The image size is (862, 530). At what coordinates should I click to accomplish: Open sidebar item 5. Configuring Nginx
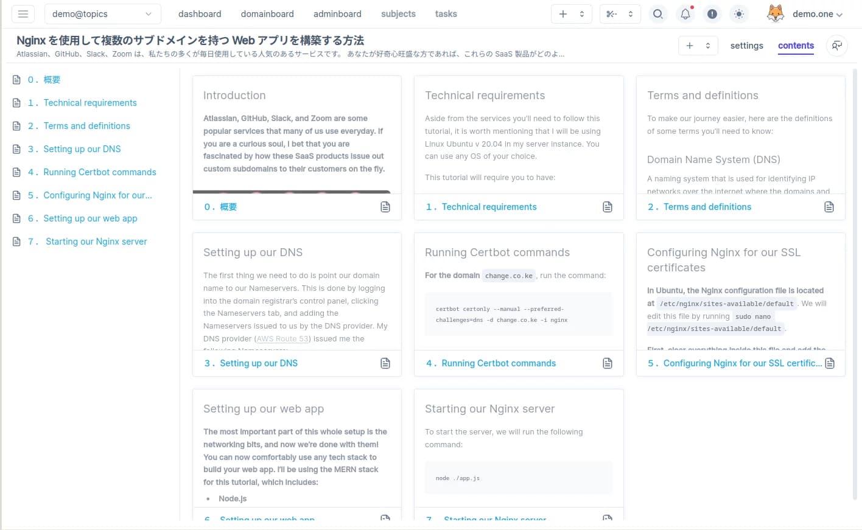click(90, 195)
